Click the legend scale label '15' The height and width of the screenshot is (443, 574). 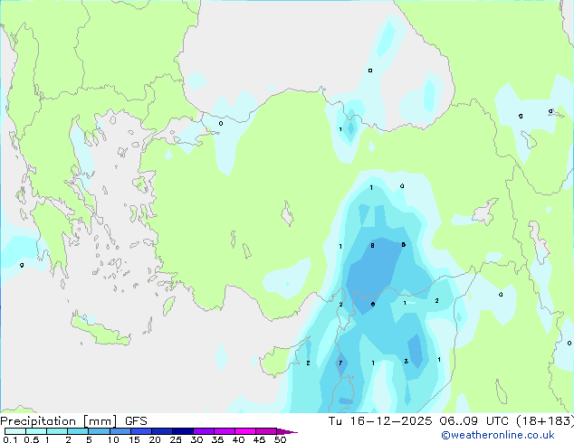tap(134, 439)
